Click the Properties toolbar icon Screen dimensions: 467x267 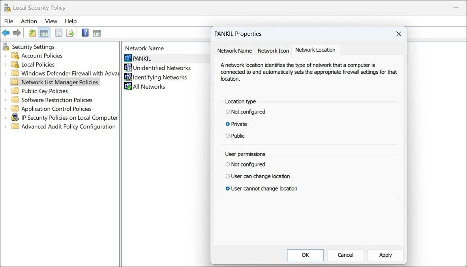click(x=59, y=33)
